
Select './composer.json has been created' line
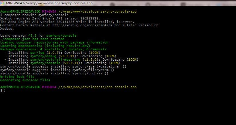click(x=32, y=39)
